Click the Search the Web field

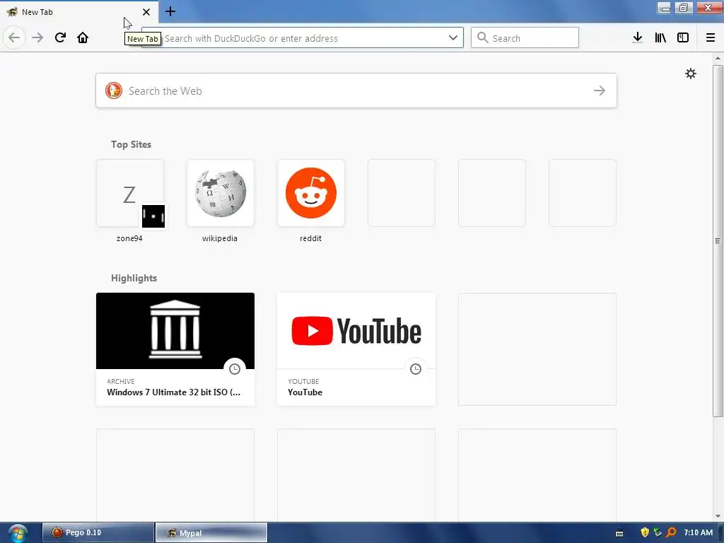[x=356, y=90]
